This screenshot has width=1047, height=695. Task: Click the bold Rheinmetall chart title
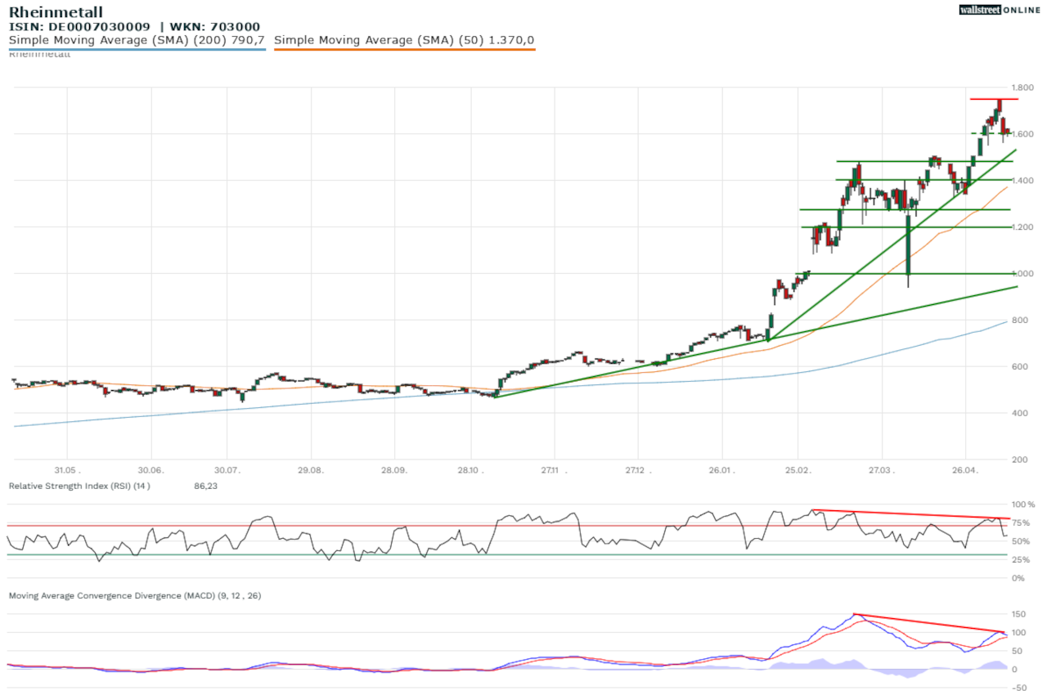tap(56, 11)
